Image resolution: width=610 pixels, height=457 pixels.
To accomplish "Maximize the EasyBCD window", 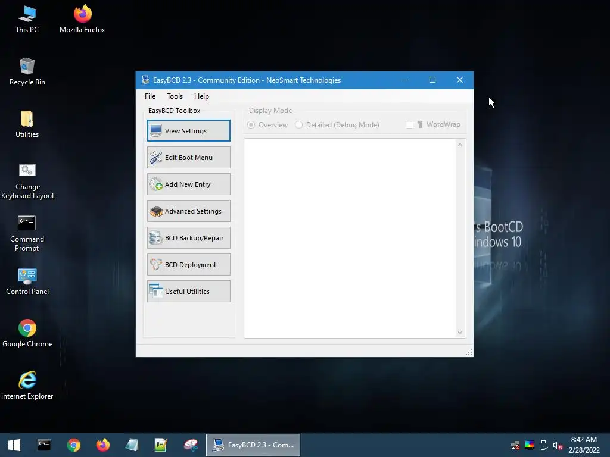I will pos(432,80).
